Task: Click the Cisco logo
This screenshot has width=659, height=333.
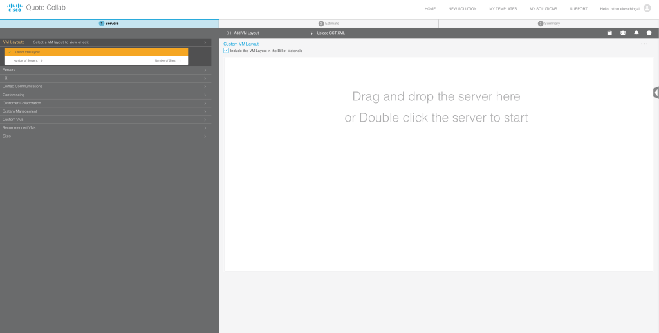Action: click(14, 8)
